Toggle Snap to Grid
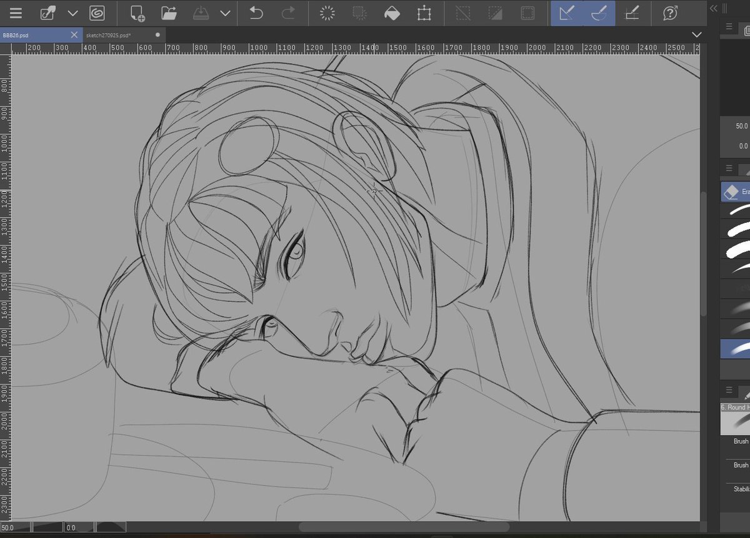Viewport: 750px width, 538px height. click(x=632, y=13)
